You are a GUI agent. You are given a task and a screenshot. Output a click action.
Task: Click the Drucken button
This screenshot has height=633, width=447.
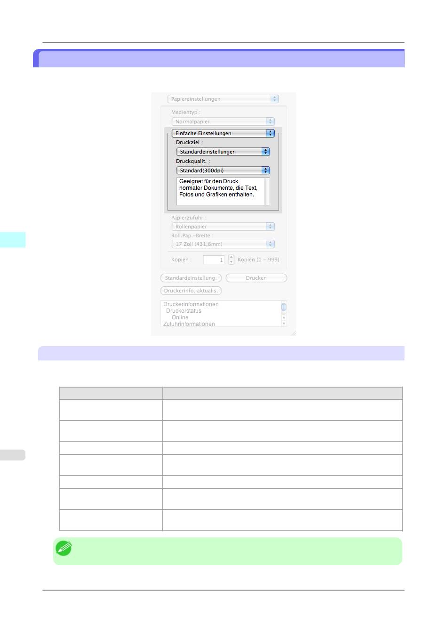click(256, 278)
